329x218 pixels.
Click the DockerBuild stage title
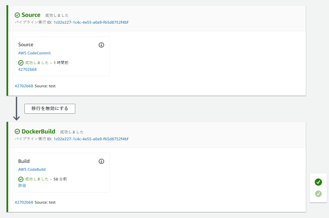tap(38, 132)
